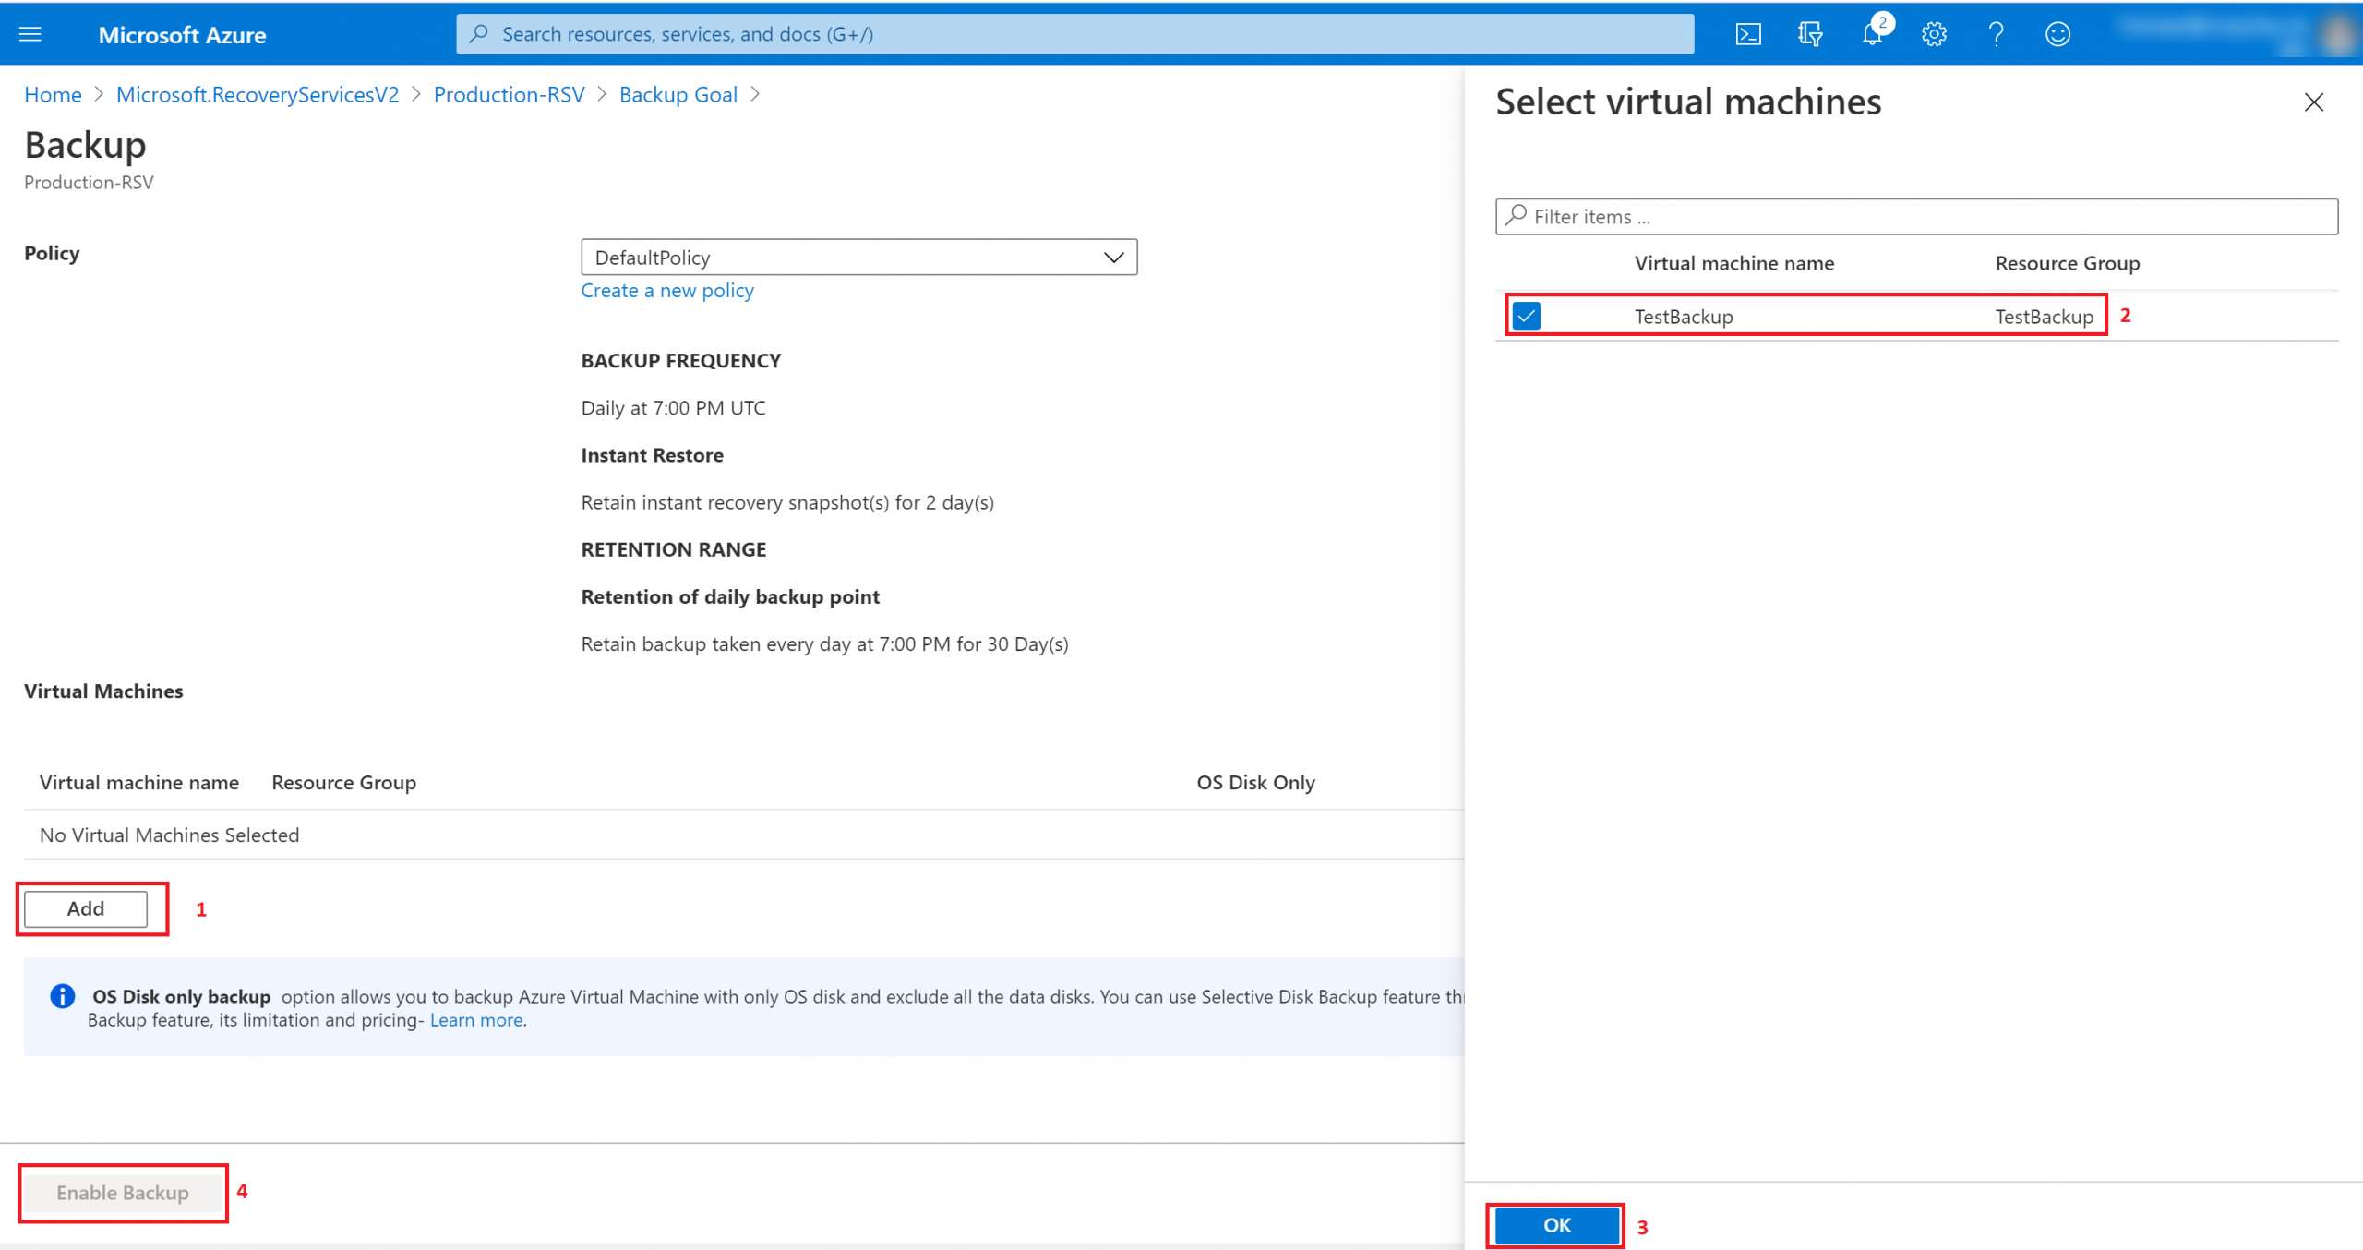Image resolution: width=2363 pixels, height=1250 pixels.
Task: Open the Microsoft.RecoveryServicesV2 breadcrumb
Action: coord(258,94)
